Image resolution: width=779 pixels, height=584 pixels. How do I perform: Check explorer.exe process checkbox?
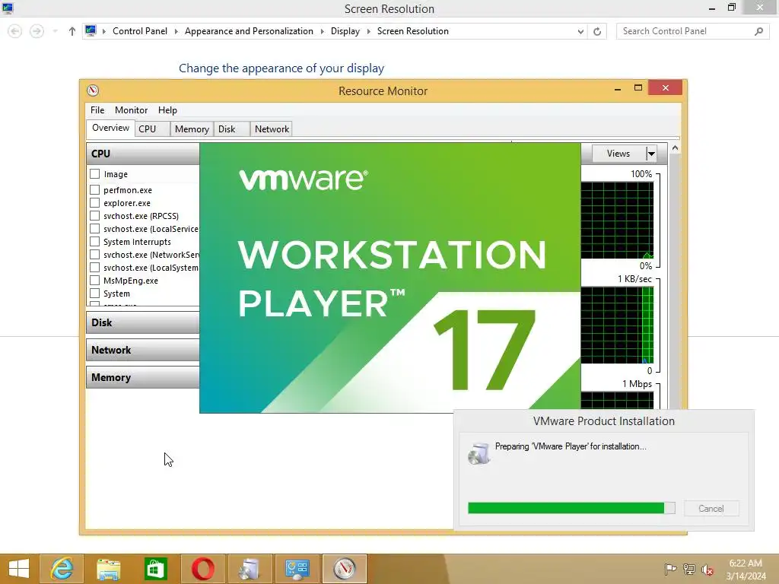click(x=95, y=202)
